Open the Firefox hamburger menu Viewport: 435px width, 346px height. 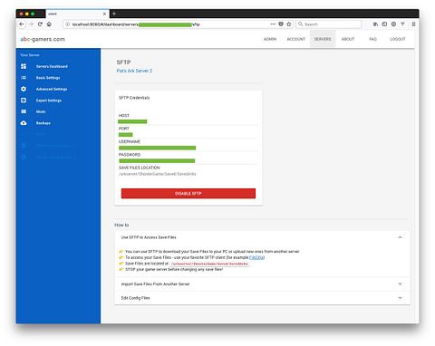tap(413, 24)
